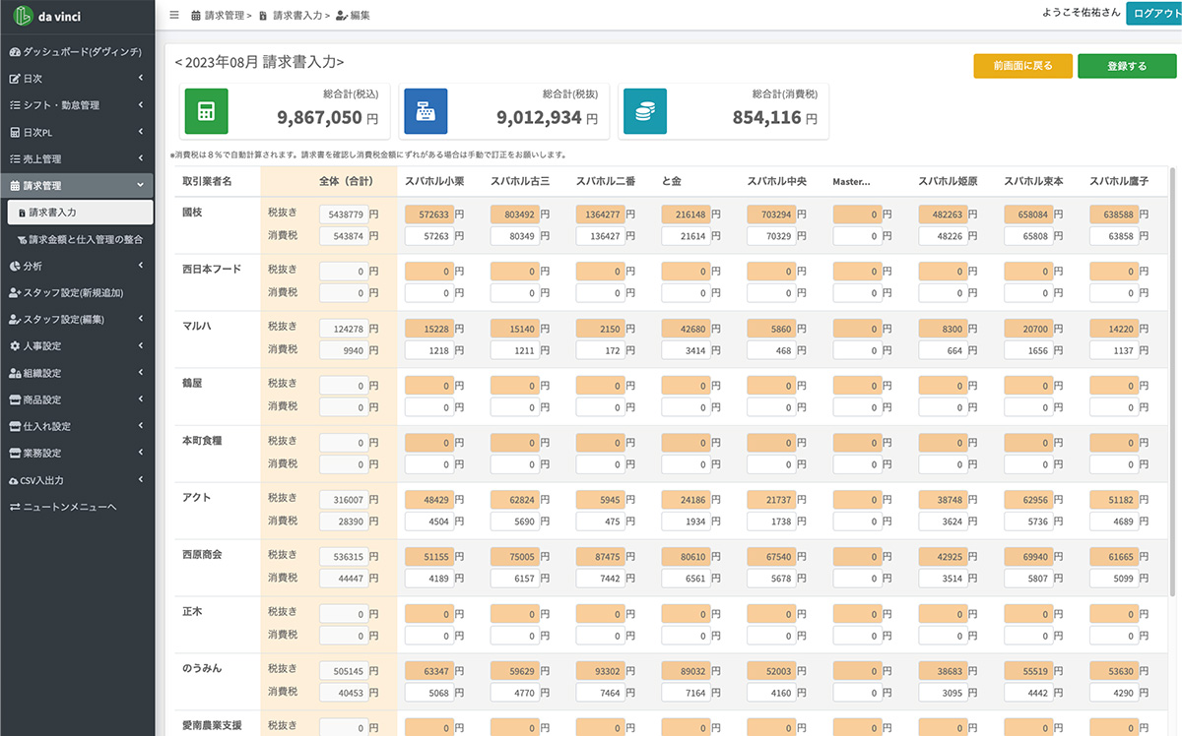1182x736 pixels.
Task: Click 國枝 税抜き field under スパホル小栗
Action: tap(428, 214)
